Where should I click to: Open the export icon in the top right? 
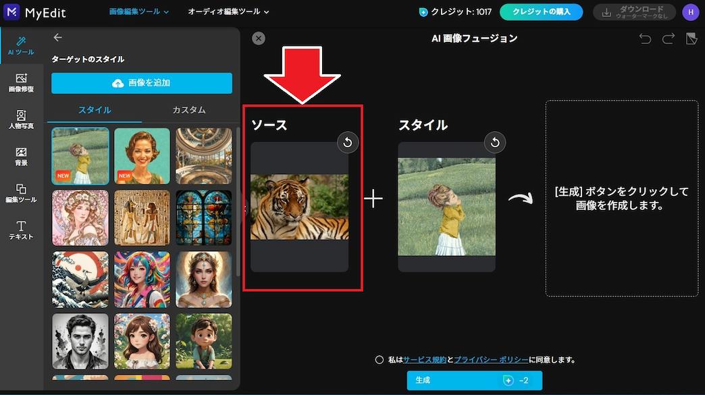[x=691, y=38]
